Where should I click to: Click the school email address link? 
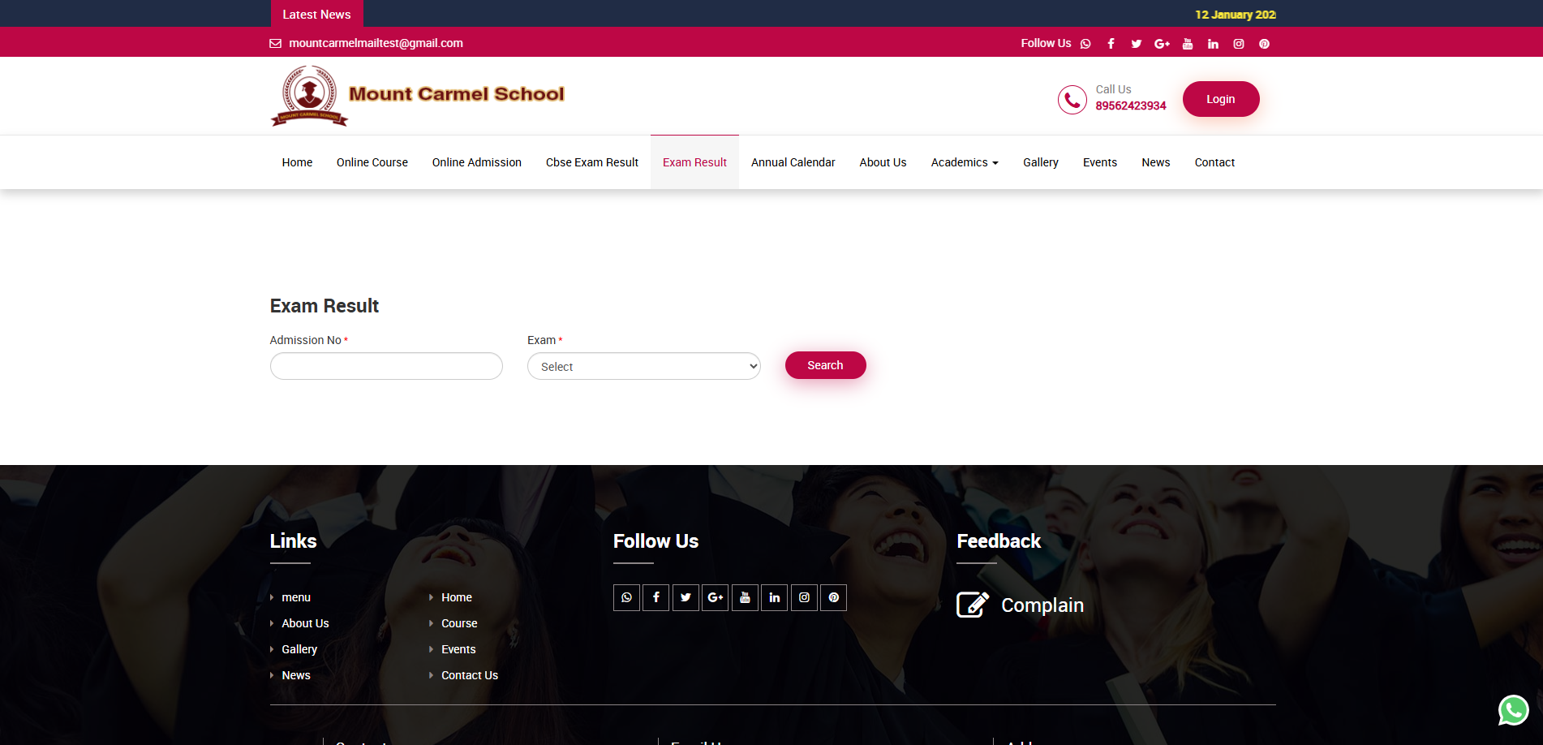(x=376, y=43)
